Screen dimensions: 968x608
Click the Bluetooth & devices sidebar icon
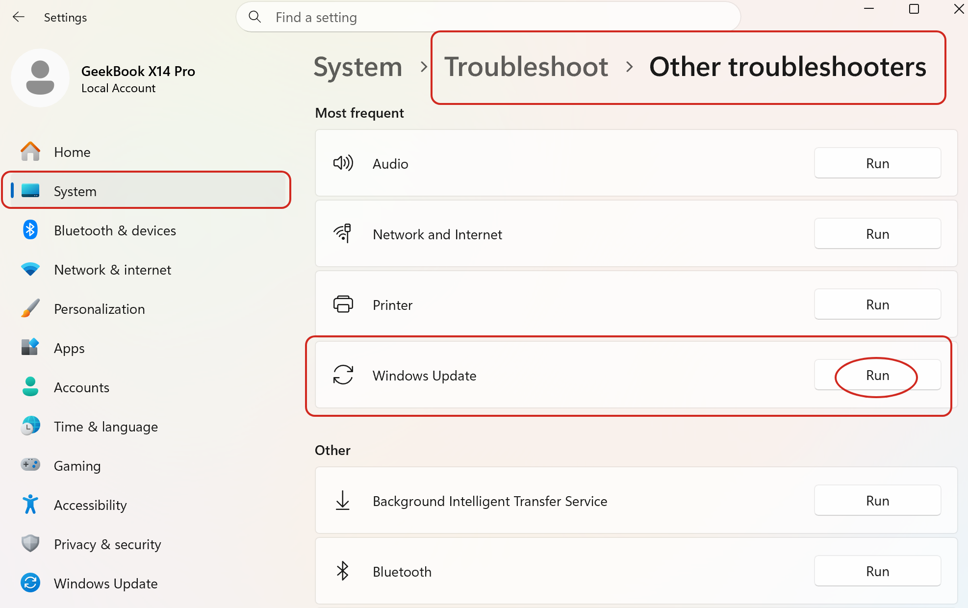(30, 230)
